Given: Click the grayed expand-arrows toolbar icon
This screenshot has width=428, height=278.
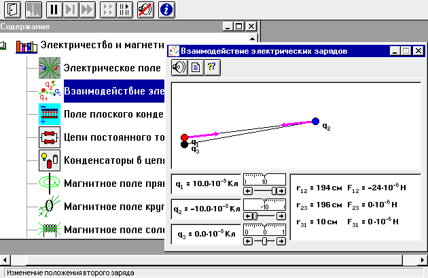Looking at the screenshot, I should [x=108, y=10].
